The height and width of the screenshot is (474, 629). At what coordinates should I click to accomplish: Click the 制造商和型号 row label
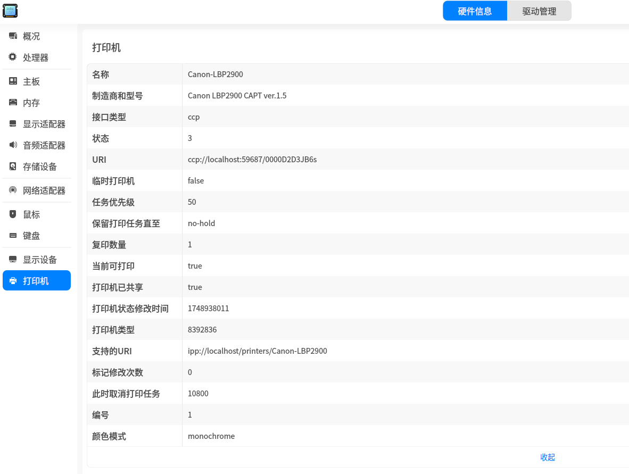point(118,96)
